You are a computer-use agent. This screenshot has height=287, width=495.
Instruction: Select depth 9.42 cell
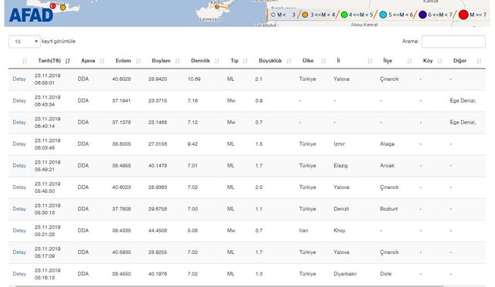[193, 144]
